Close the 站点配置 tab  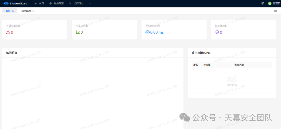(33, 11)
